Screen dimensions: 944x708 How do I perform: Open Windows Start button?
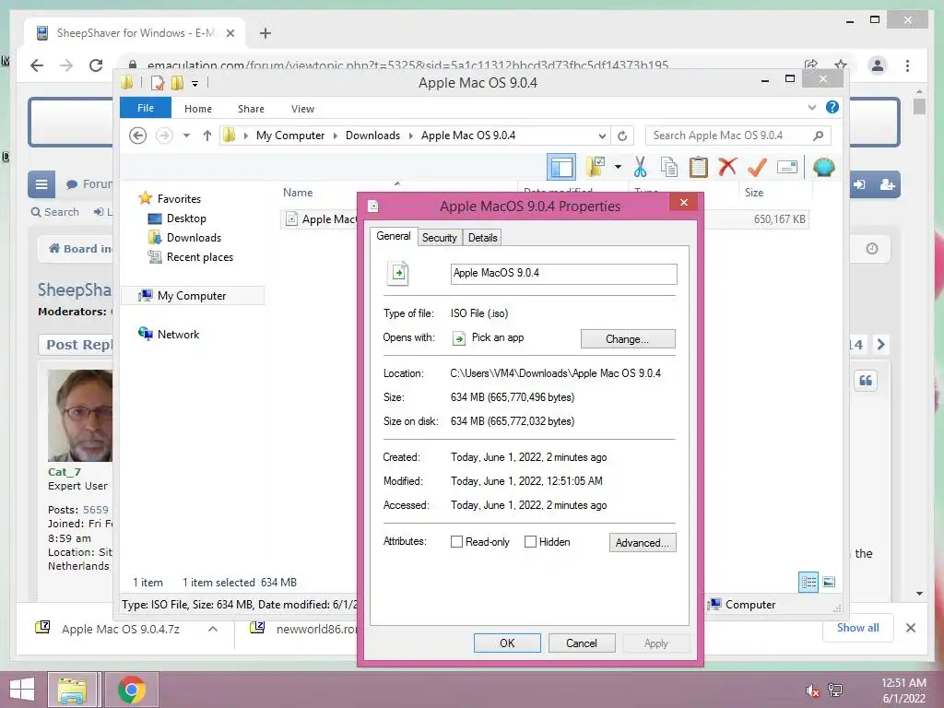tap(22, 690)
